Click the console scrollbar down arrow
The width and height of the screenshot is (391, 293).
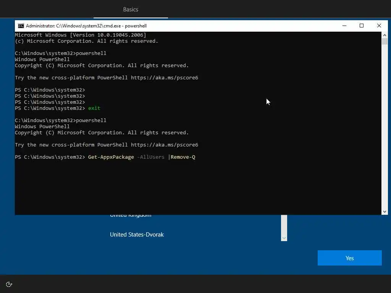[x=385, y=211]
